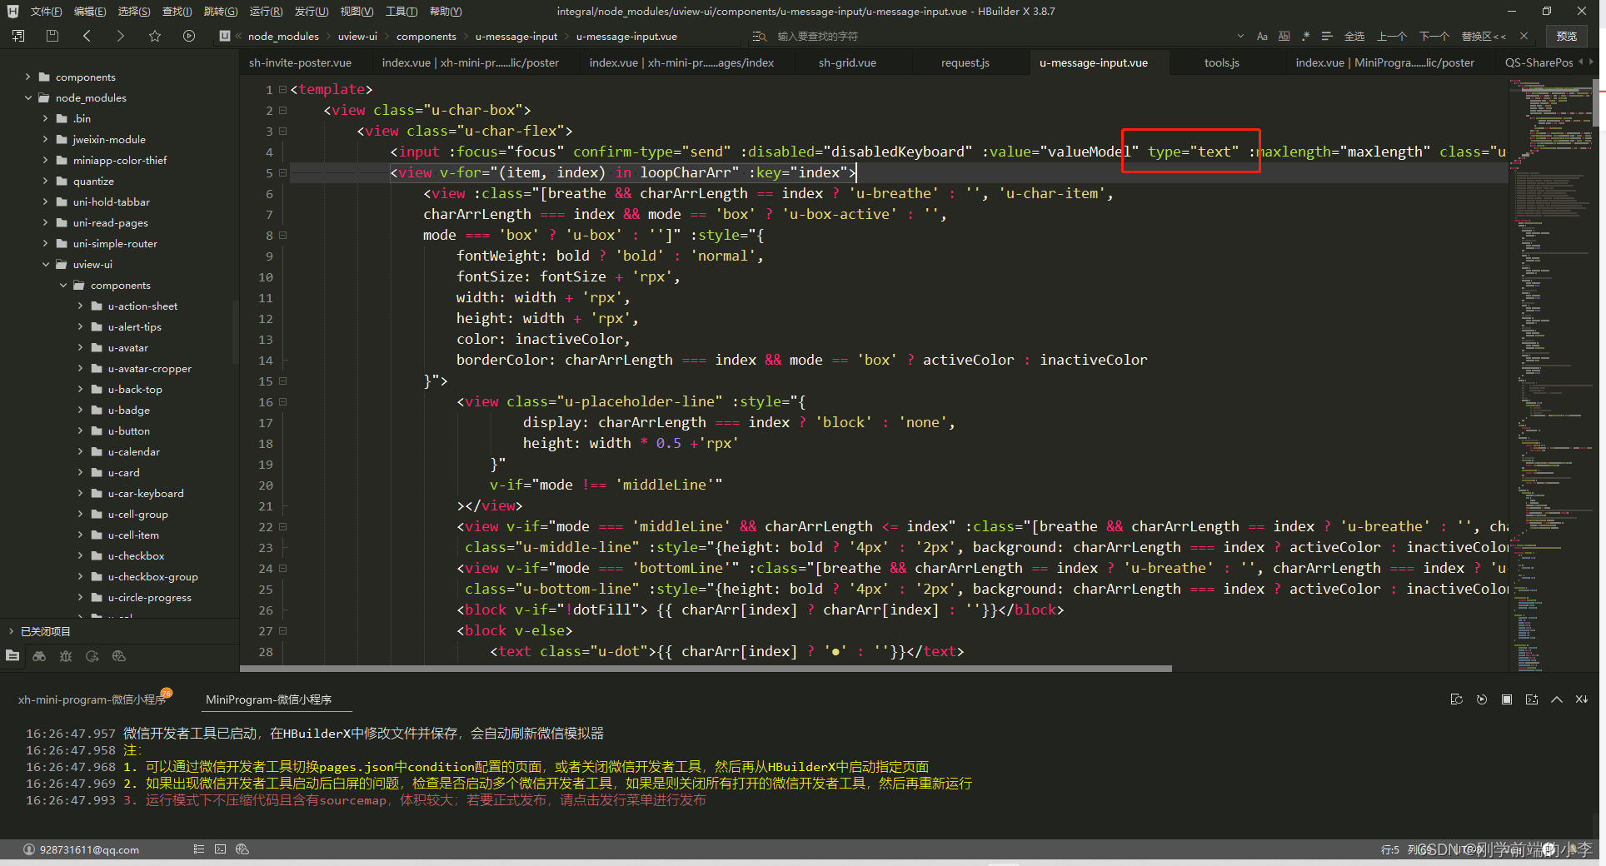Screen dimensions: 1606x866
Task: Go back with the left arrow icon
Action: [x=87, y=36]
